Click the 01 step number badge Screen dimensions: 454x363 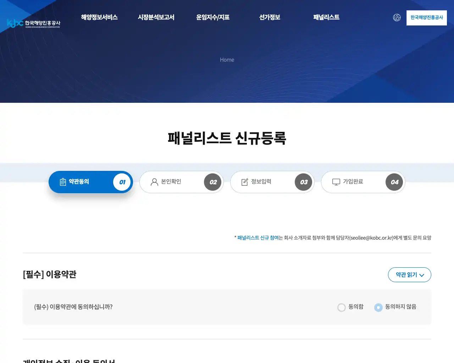[x=122, y=182]
